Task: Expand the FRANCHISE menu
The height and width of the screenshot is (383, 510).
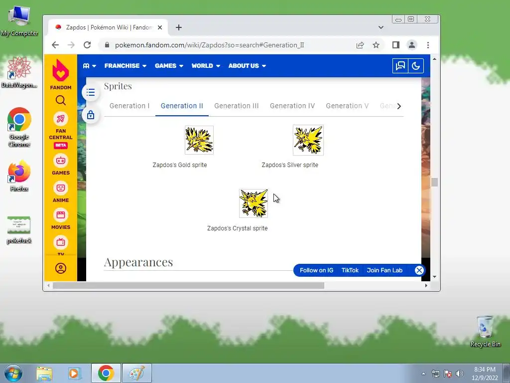Action: (x=125, y=66)
